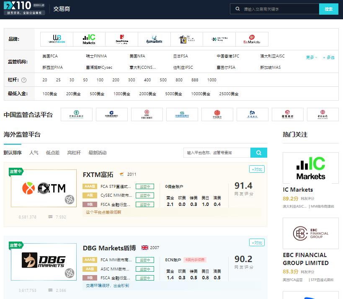Enable 多选 multi-select for regulators
343x299 pixels.
pyautogui.click(x=329, y=57)
